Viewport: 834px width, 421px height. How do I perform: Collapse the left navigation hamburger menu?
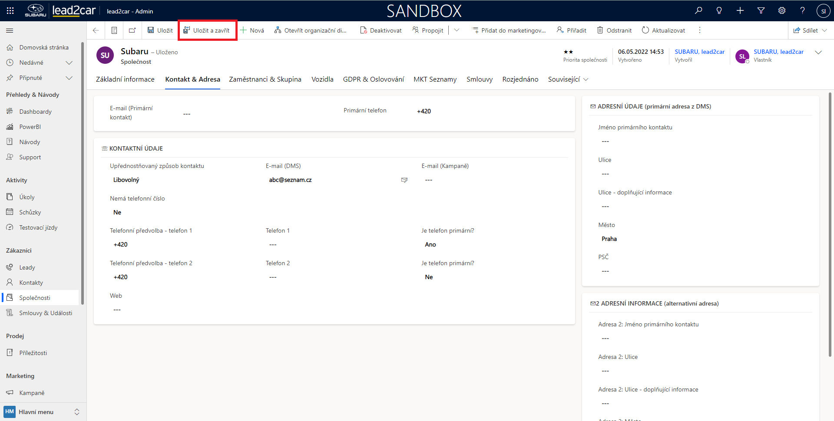point(10,31)
